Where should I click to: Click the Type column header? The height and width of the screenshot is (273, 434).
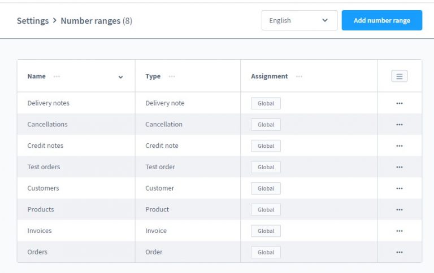pyautogui.click(x=153, y=76)
